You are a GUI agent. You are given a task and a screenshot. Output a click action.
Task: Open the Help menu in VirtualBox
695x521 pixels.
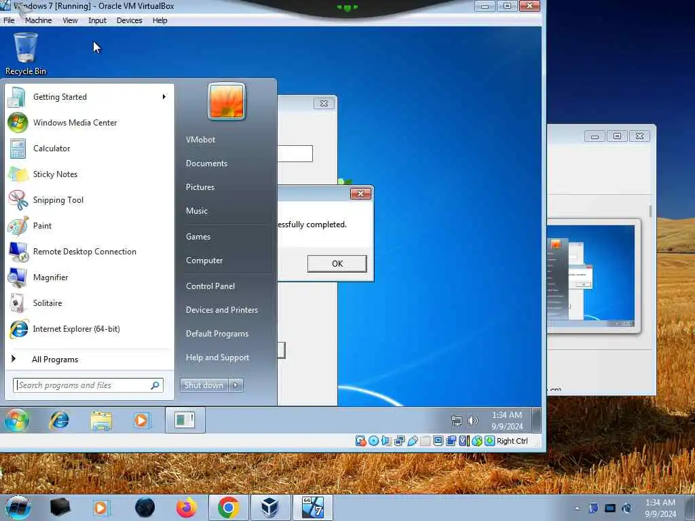[x=160, y=20]
